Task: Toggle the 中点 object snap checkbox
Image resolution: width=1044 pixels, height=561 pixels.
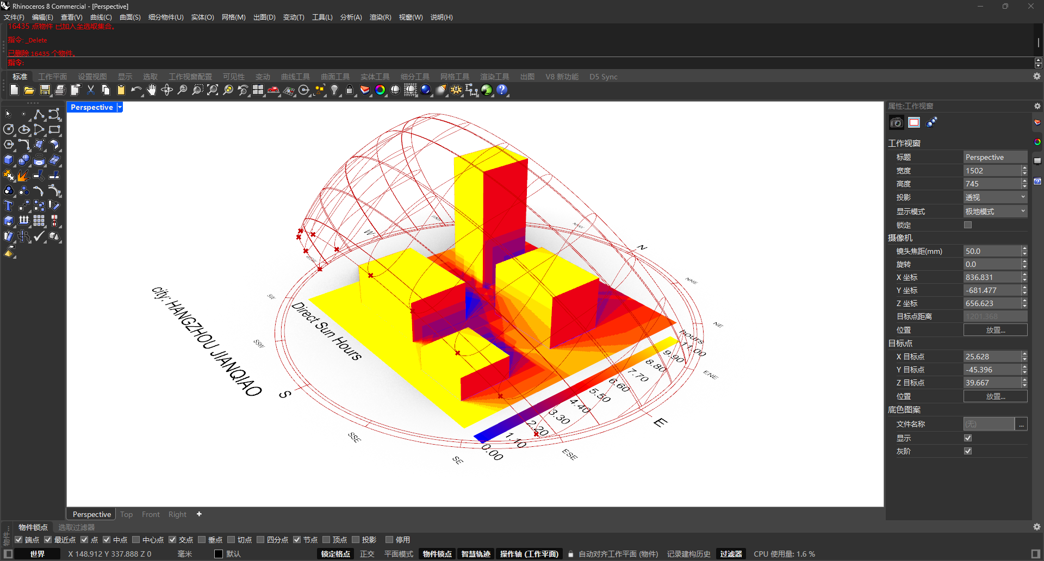Action: (107, 540)
